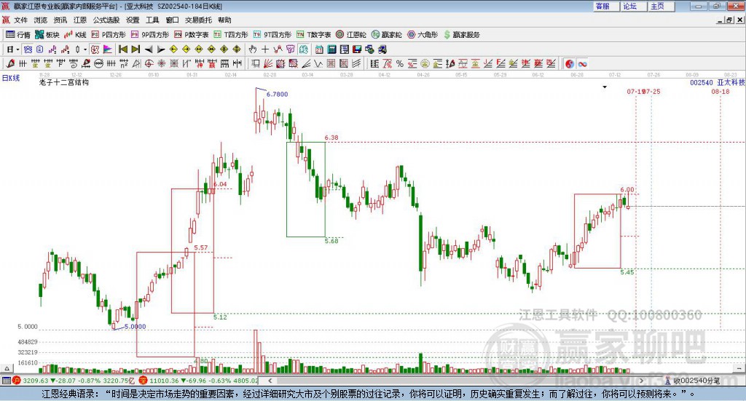Viewport: 746px width, 401px height.
Task: Expand the 日 period dropdown arrow
Action: (x=18, y=49)
